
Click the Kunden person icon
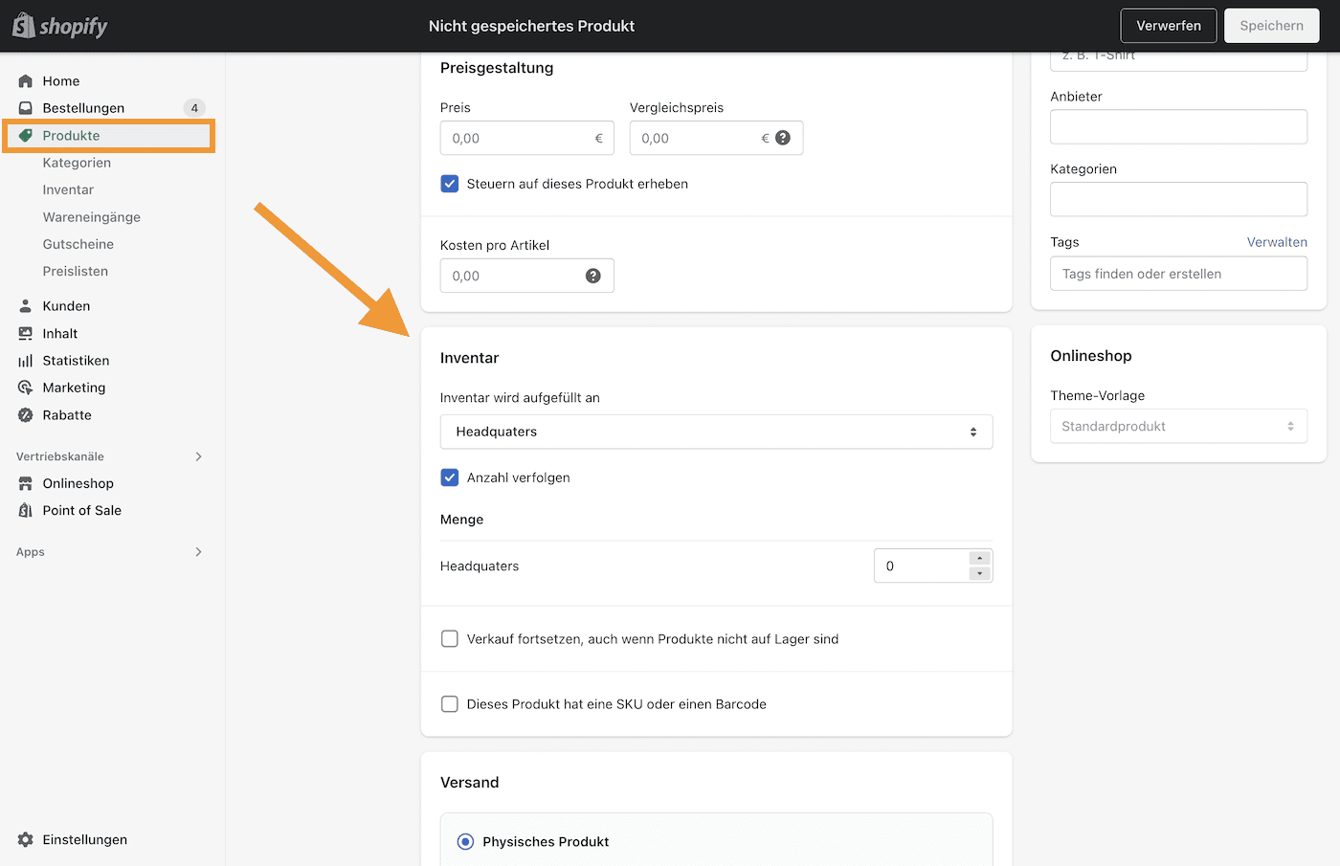point(26,306)
